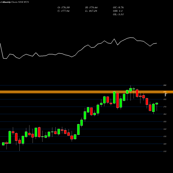Image resolution: width=173 pixels, height=173 pixels.
Task: Click the 163 price axis label
Action: coord(165,114)
